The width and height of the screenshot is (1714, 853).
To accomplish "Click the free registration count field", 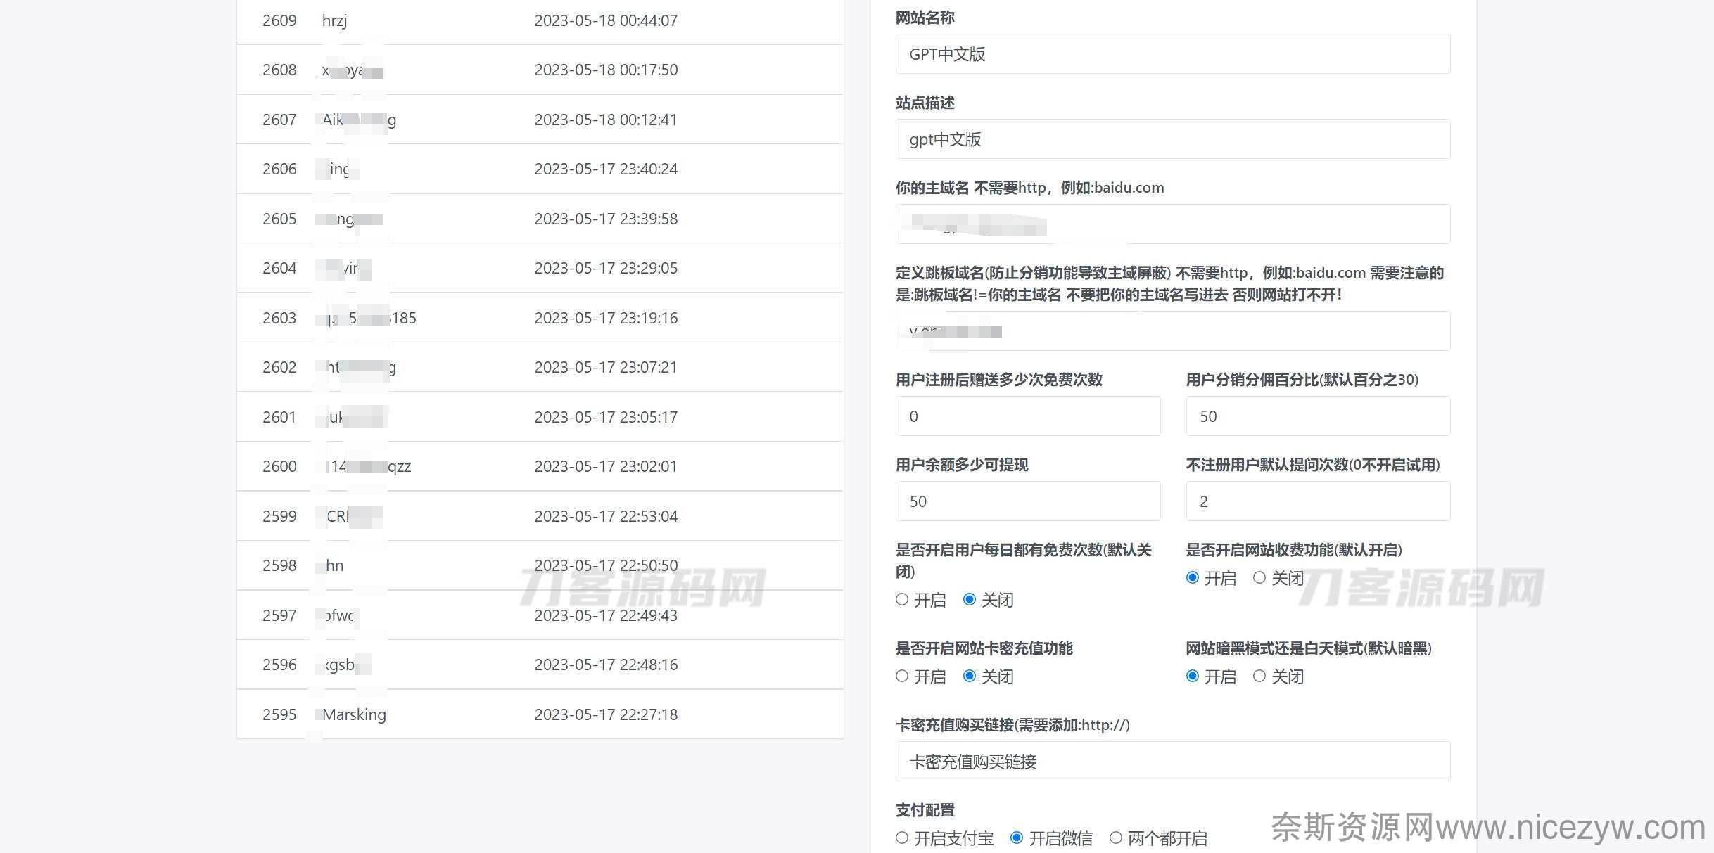I will tap(1028, 416).
